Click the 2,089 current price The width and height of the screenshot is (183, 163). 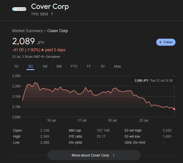(24, 41)
